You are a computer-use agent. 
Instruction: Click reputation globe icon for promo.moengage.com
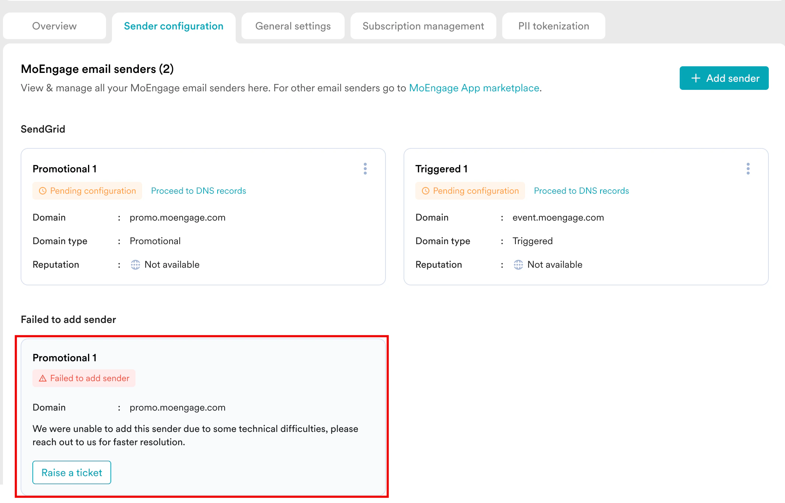(135, 265)
